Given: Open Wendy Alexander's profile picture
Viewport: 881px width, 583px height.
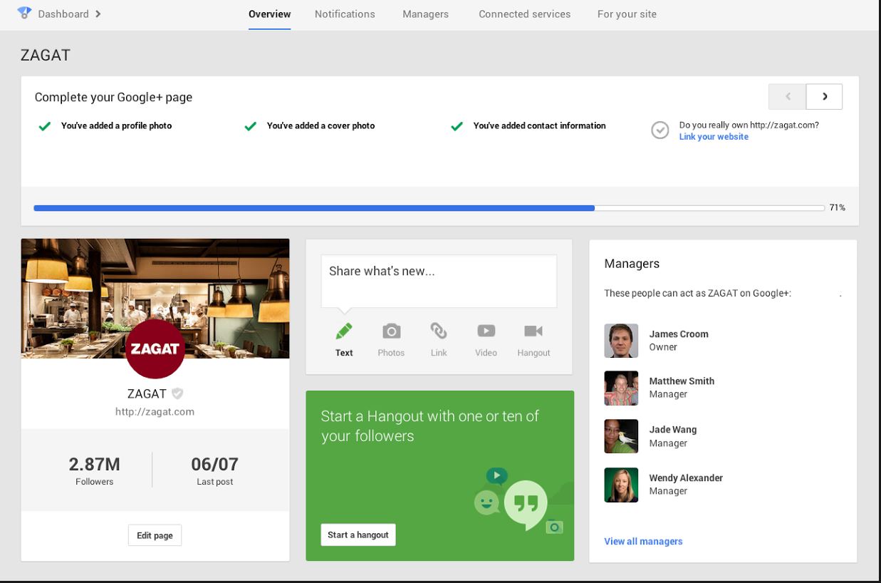Looking at the screenshot, I should (621, 485).
